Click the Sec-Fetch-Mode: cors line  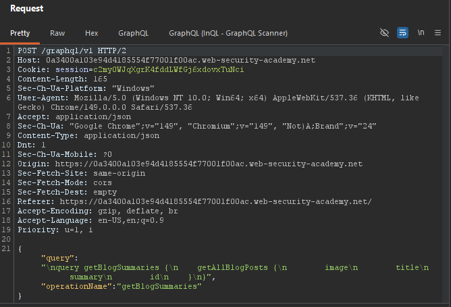65,182
